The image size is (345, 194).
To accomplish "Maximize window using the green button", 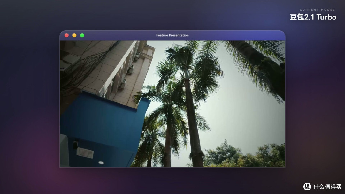I will (x=82, y=35).
